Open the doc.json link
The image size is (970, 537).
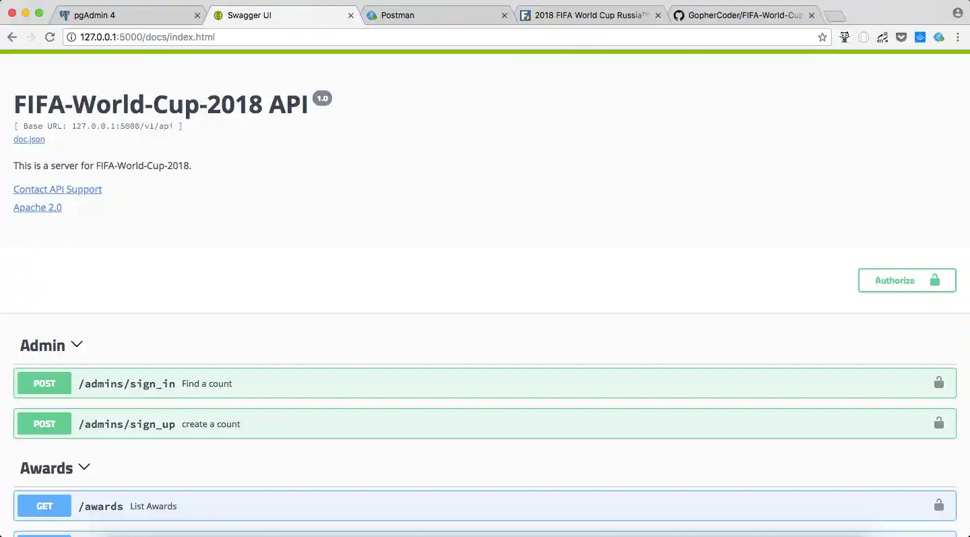point(28,139)
